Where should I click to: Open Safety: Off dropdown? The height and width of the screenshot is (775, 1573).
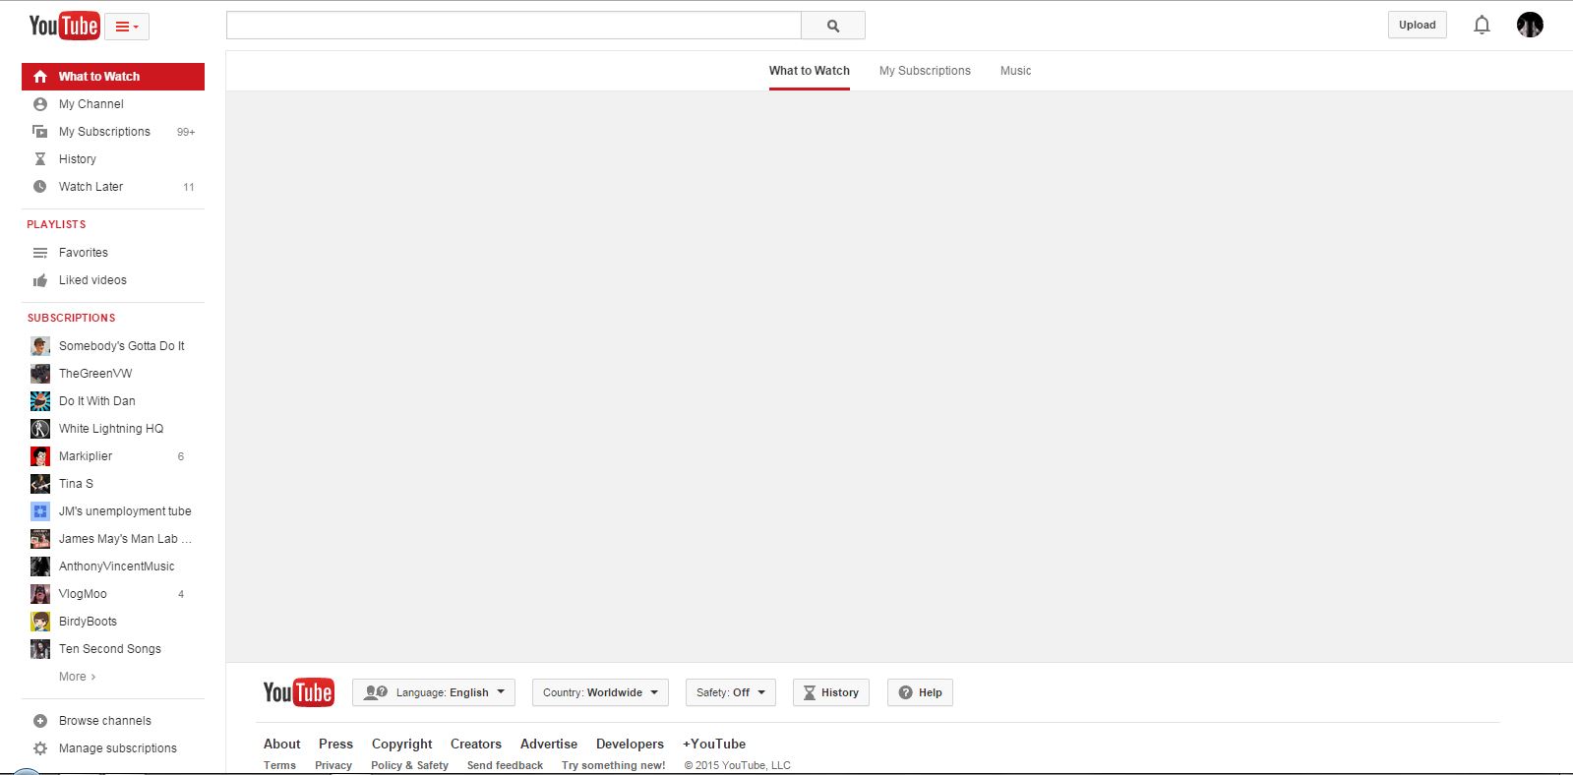[x=731, y=692]
